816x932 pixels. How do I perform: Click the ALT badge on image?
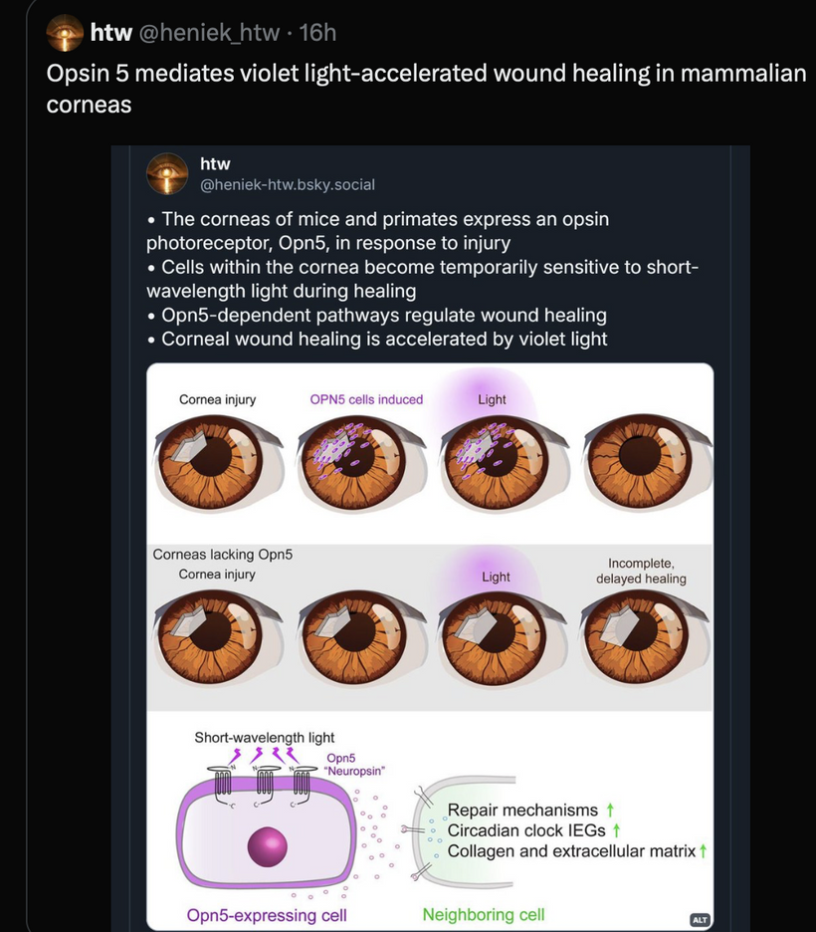[701, 919]
